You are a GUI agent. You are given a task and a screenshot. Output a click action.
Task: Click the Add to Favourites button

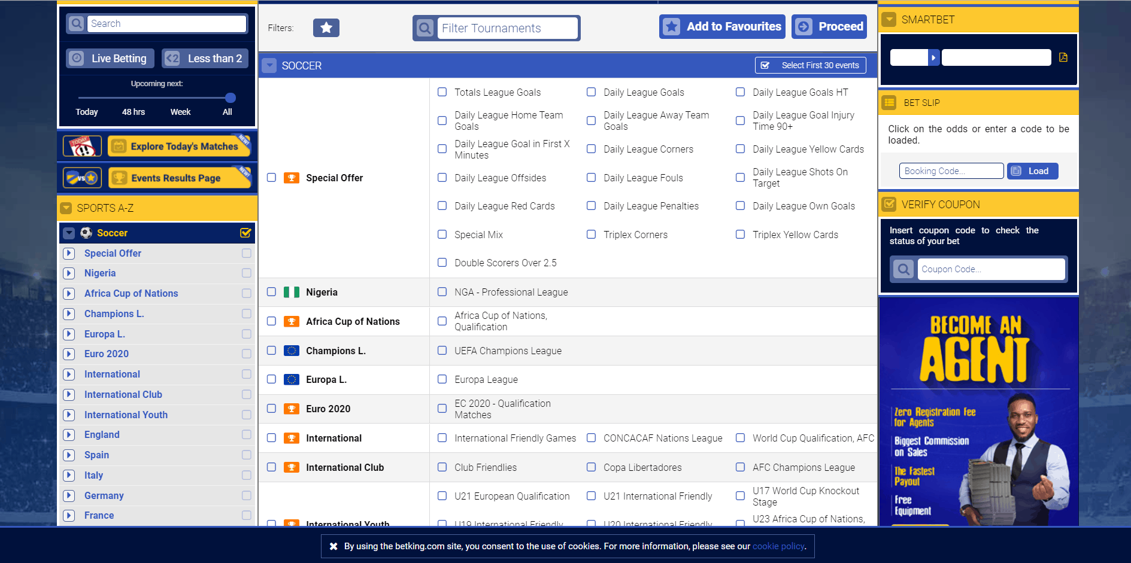[x=722, y=26]
